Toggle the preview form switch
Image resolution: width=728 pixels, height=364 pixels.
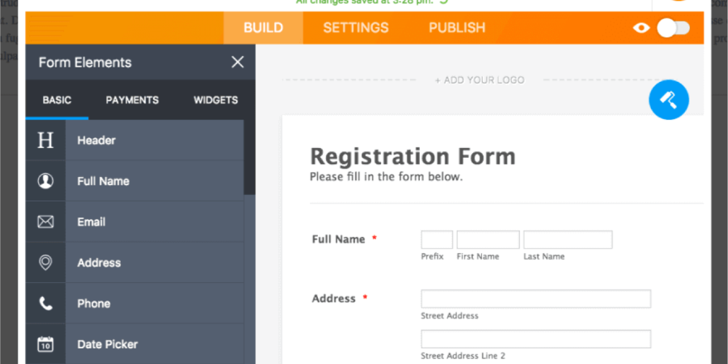point(673,28)
